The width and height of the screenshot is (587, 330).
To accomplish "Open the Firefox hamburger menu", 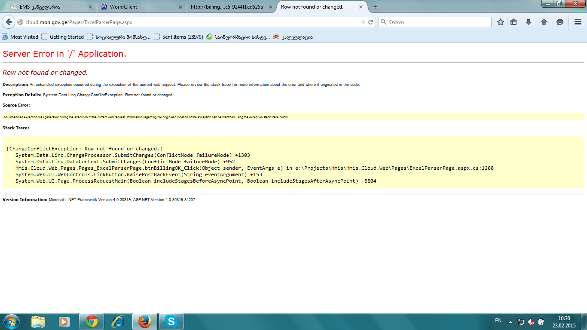I will [x=578, y=22].
